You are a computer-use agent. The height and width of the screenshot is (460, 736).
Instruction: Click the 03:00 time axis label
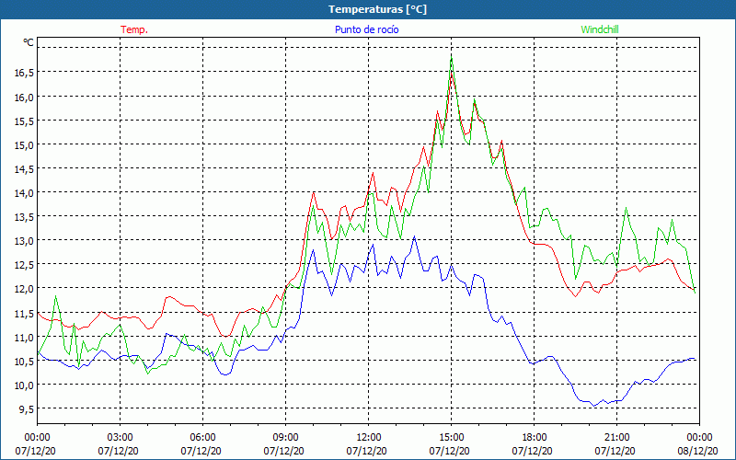click(x=121, y=438)
